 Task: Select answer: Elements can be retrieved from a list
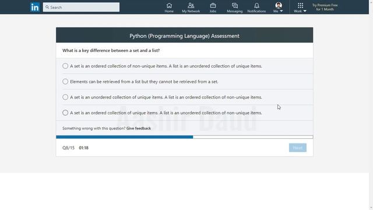pos(65,82)
